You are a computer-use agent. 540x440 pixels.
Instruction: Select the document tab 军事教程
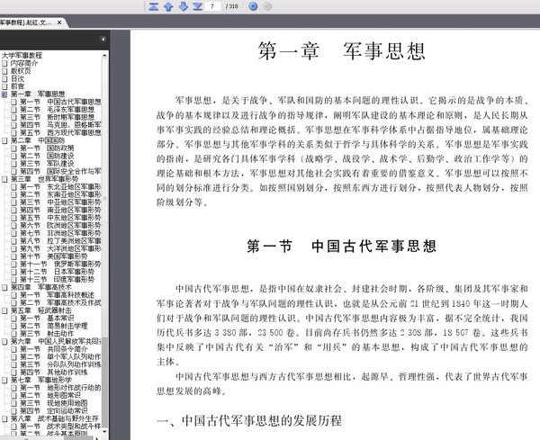(26, 22)
